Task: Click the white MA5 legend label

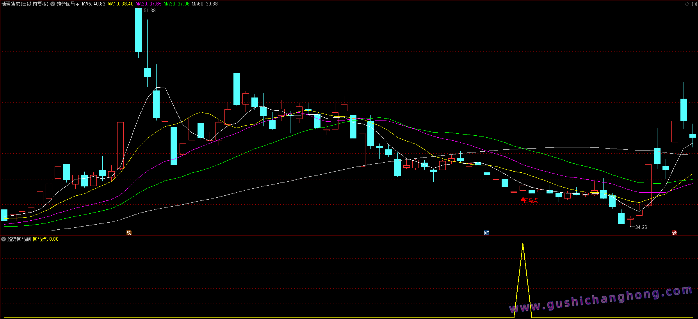Action: 93,4
